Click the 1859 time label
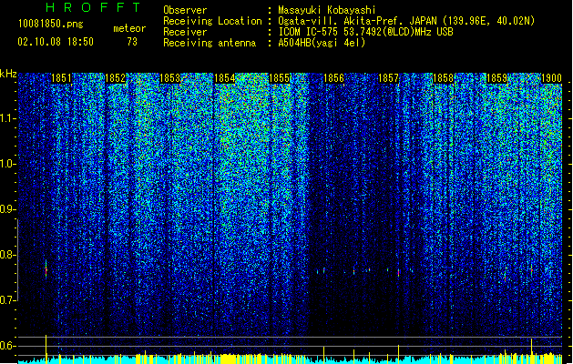 click(497, 78)
